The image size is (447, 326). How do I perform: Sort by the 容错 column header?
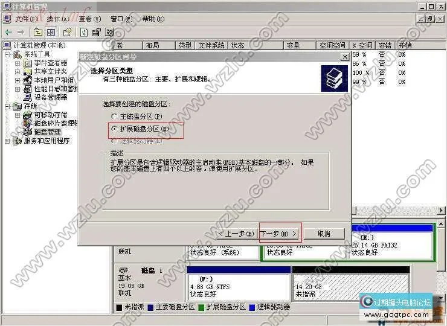click(385, 45)
